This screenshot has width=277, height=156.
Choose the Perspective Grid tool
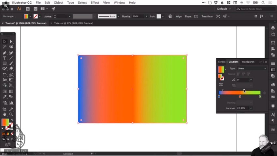pos(11,85)
